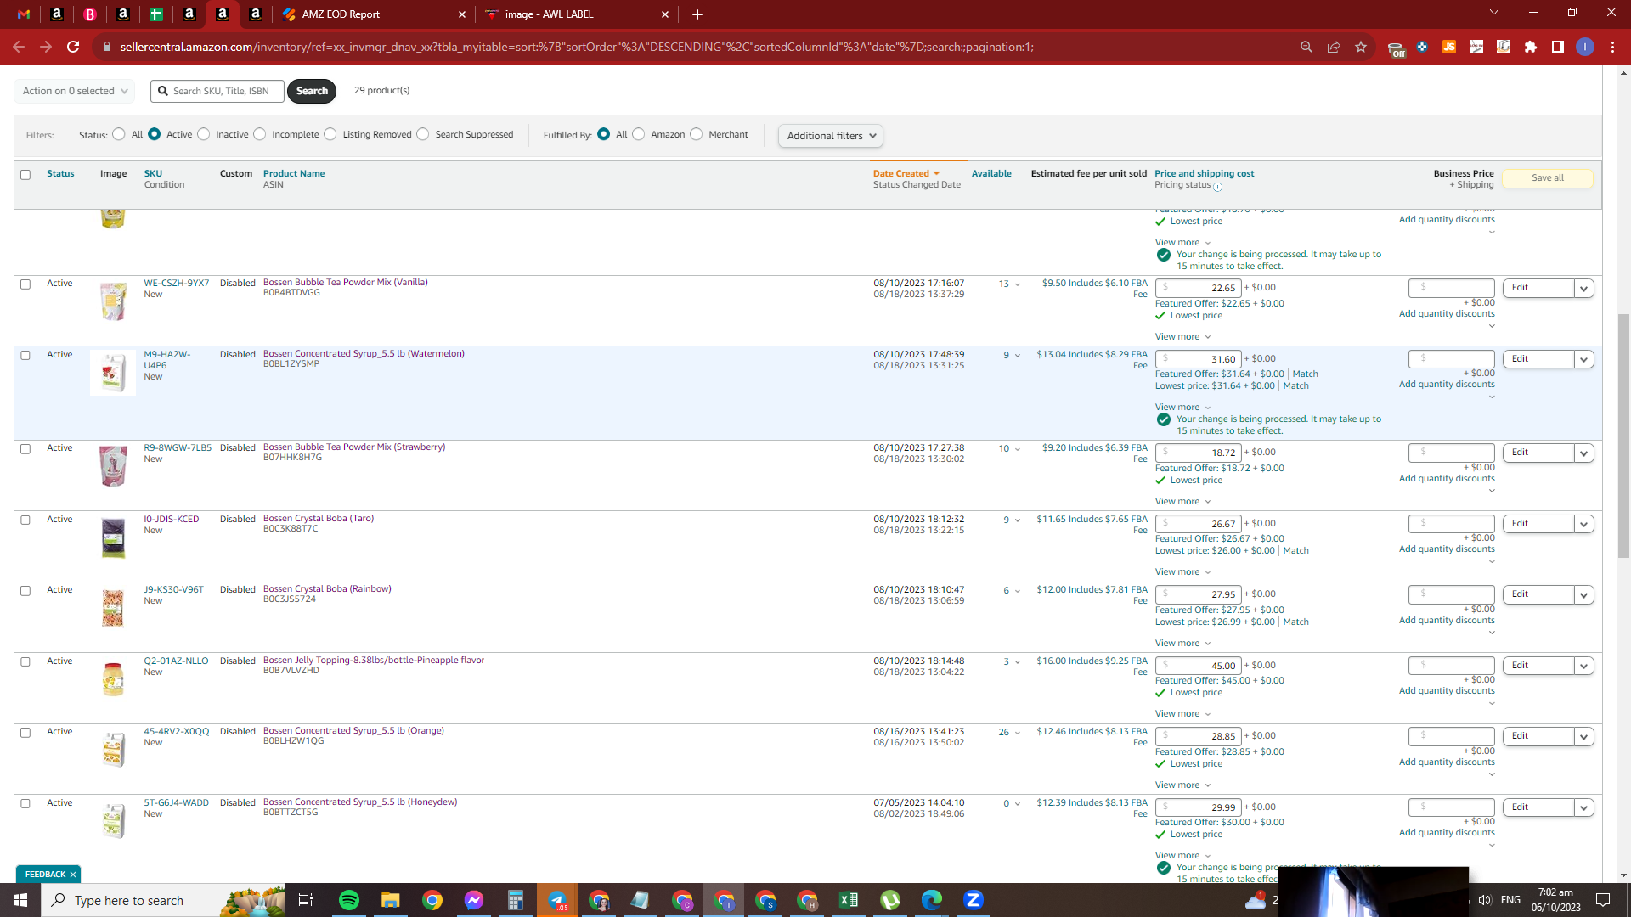Open Zoom from the taskbar
This screenshot has height=917, width=1631.
pyautogui.click(x=974, y=900)
